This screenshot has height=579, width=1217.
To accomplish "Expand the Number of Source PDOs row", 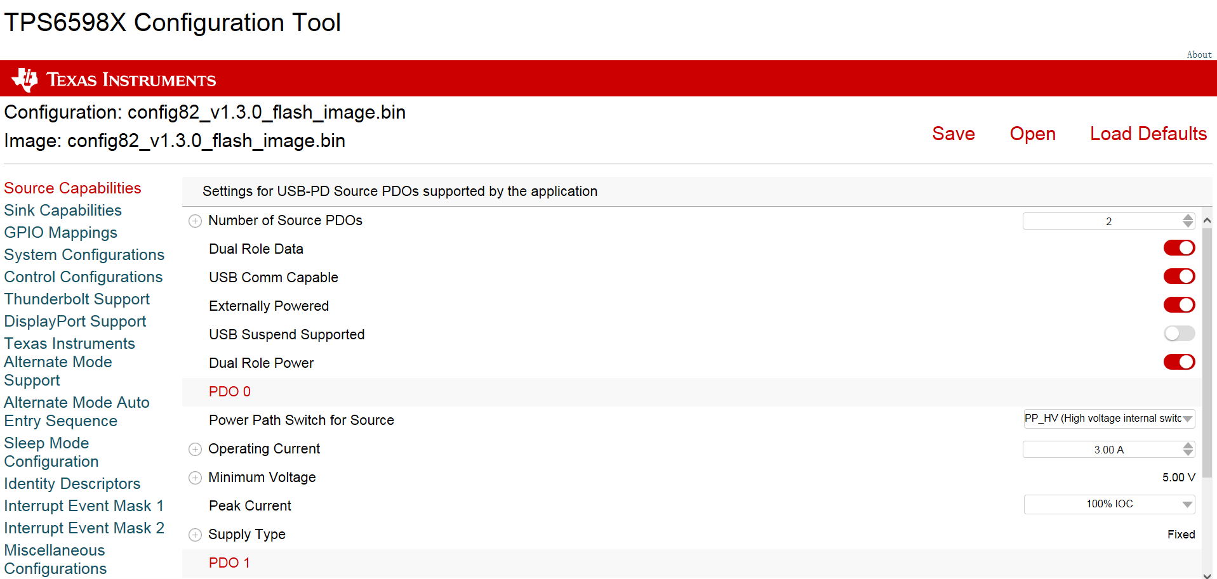I will pos(195,221).
